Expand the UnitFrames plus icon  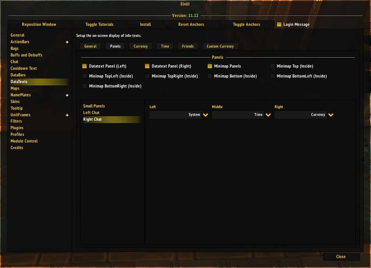pyautogui.click(x=67, y=115)
